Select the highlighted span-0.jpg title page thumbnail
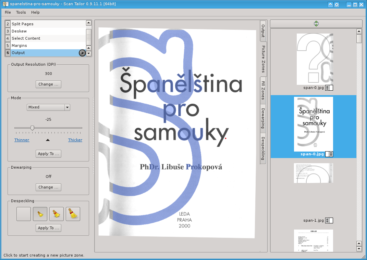367x260 pixels. coord(314,124)
